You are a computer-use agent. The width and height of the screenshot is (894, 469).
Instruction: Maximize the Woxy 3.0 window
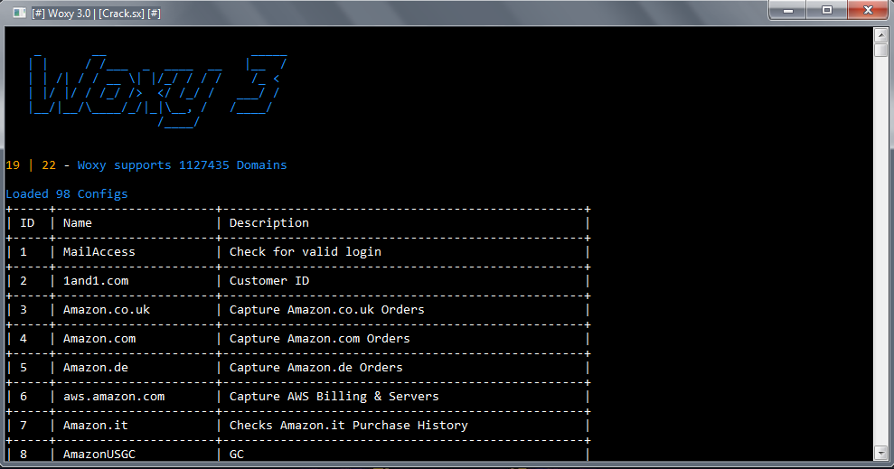click(x=827, y=10)
